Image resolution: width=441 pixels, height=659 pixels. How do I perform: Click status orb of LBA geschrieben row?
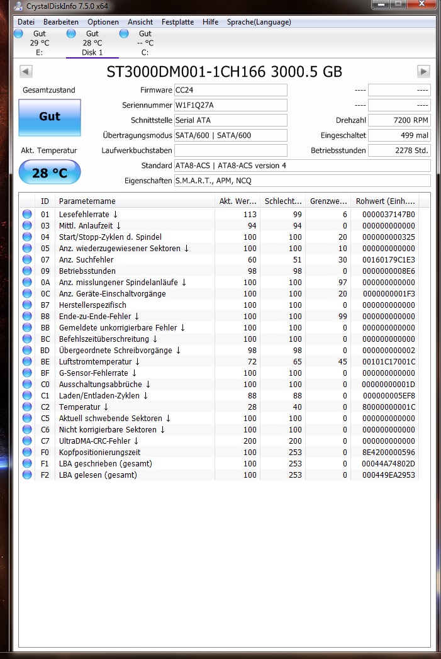pos(27,464)
